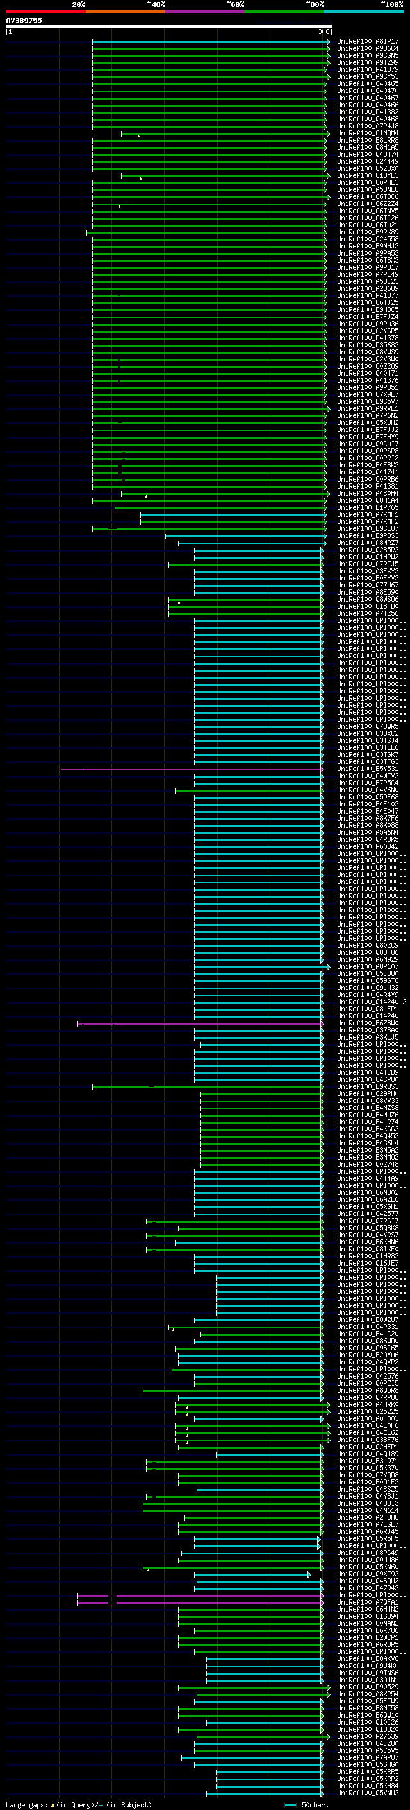Click hit label UniRef100_C5KH84

[x=368, y=1786]
